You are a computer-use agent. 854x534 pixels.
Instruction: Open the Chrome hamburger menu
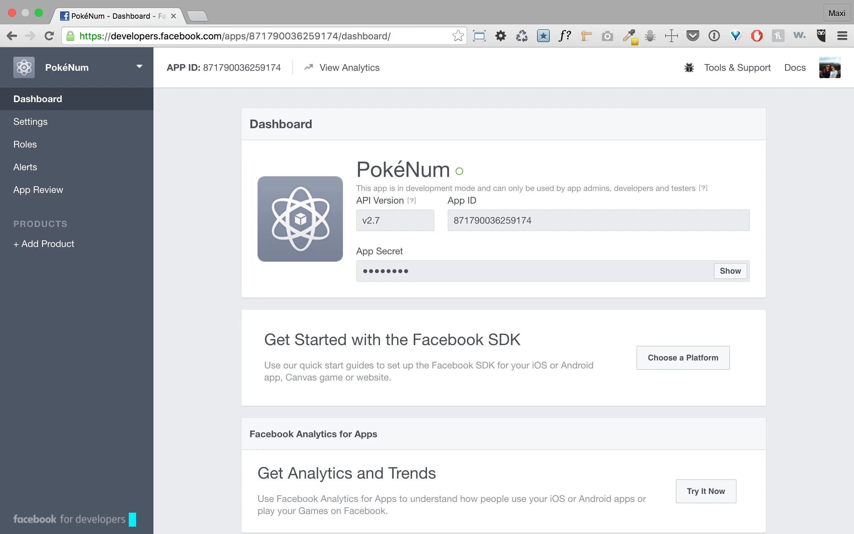(842, 36)
